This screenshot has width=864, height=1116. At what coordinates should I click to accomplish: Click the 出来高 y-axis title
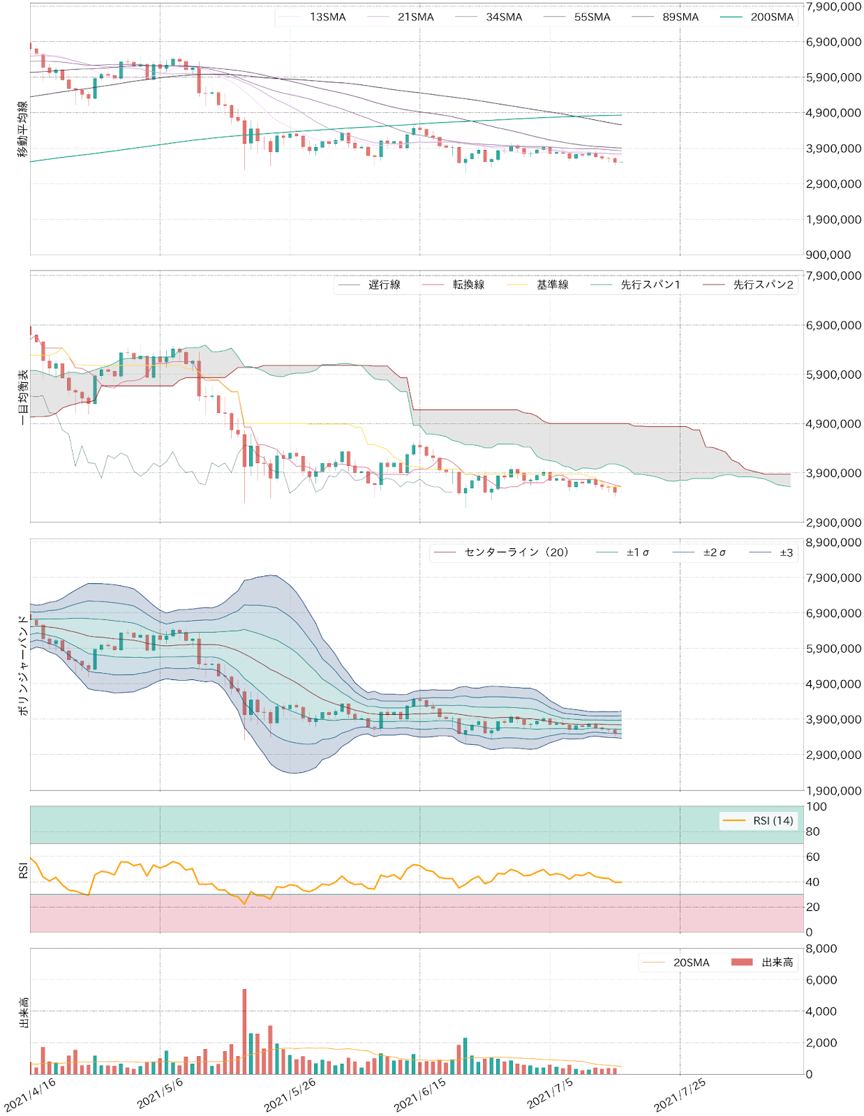point(23,1012)
